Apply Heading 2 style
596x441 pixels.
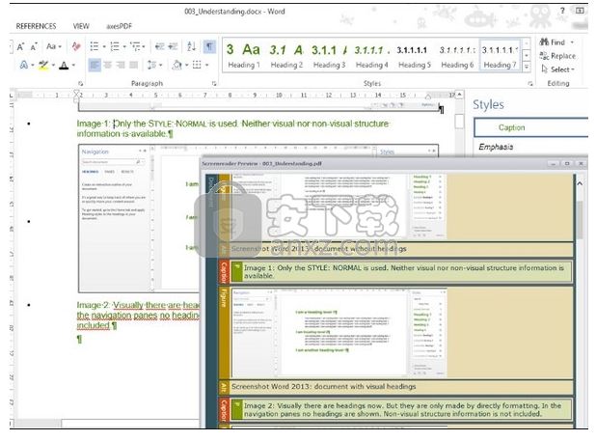tap(286, 56)
